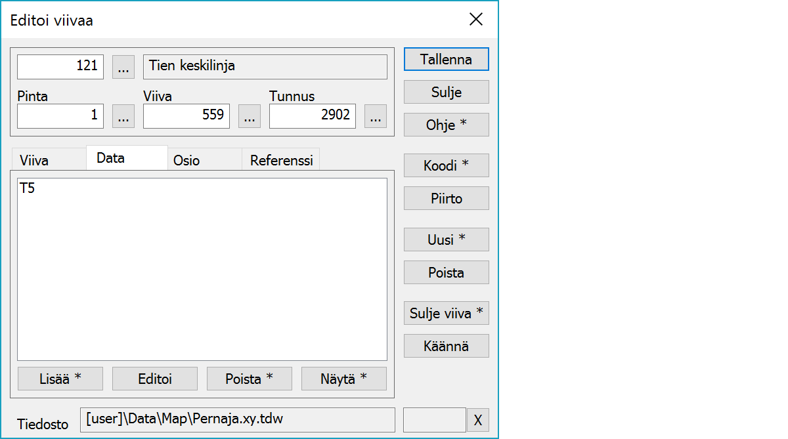The image size is (788, 439).
Task: Create new line with Uusi *
Action: pos(446,240)
